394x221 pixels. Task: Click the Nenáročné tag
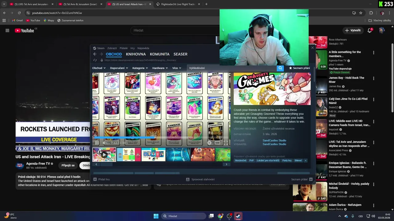click(241, 161)
